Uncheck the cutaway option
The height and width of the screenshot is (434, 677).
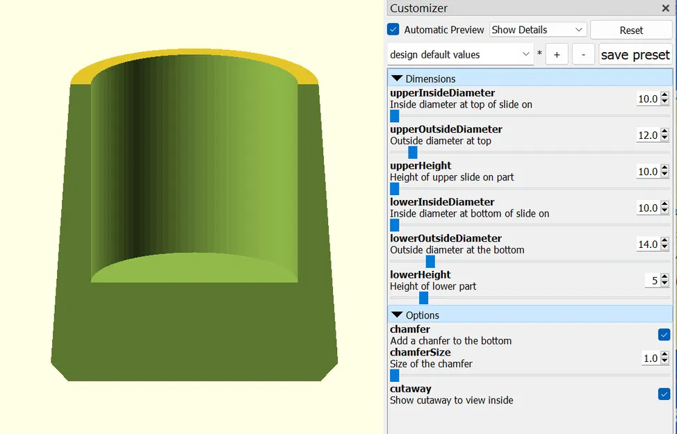[x=664, y=394]
